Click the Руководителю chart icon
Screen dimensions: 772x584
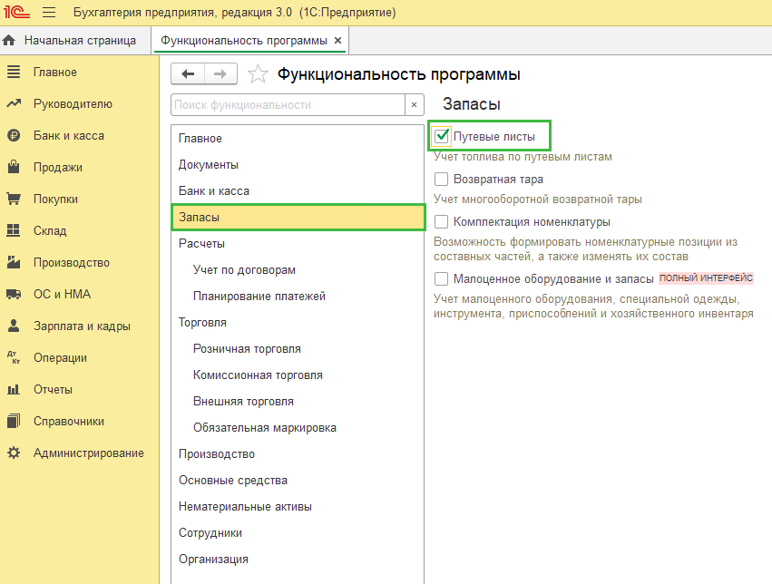pyautogui.click(x=14, y=103)
